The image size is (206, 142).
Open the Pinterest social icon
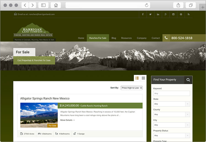[181, 14]
